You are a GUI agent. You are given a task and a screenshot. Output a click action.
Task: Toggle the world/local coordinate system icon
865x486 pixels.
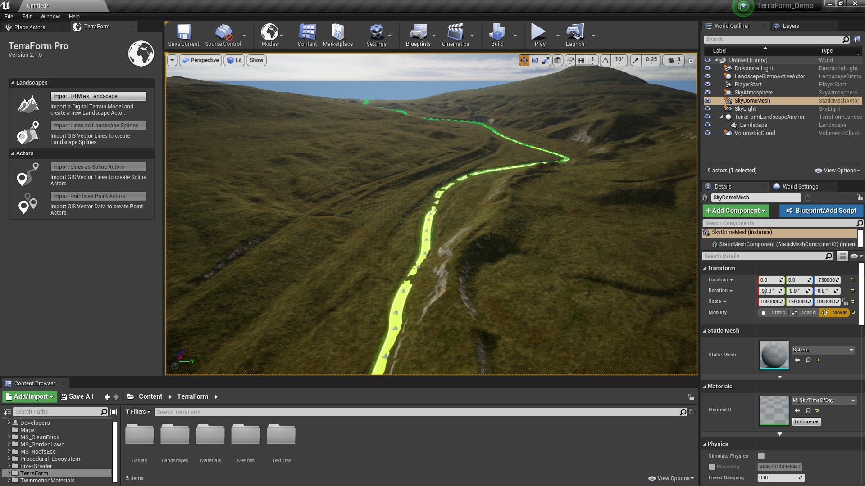click(558, 60)
